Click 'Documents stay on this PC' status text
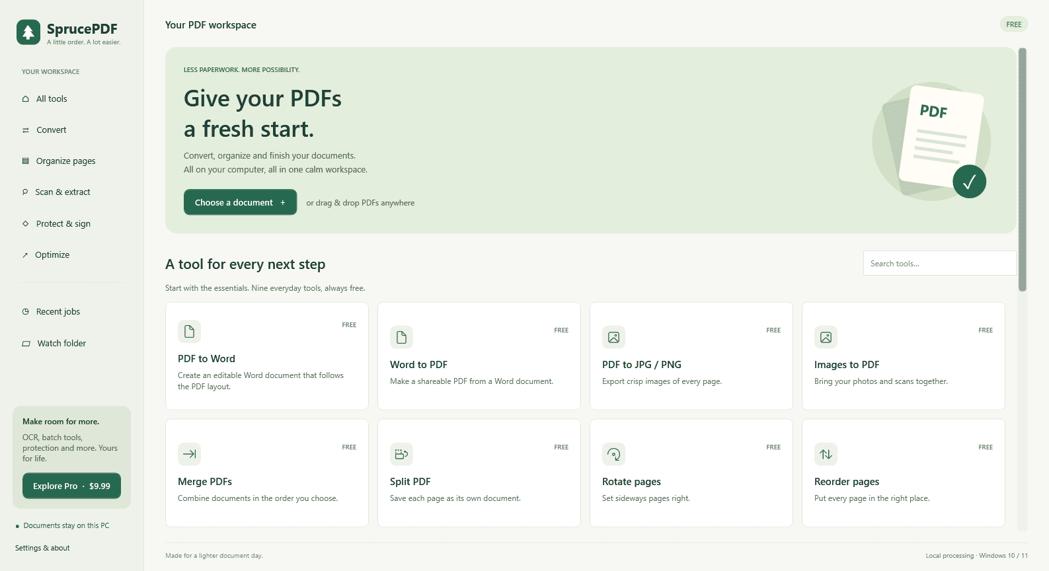This screenshot has height=571, width=1049. [x=66, y=526]
